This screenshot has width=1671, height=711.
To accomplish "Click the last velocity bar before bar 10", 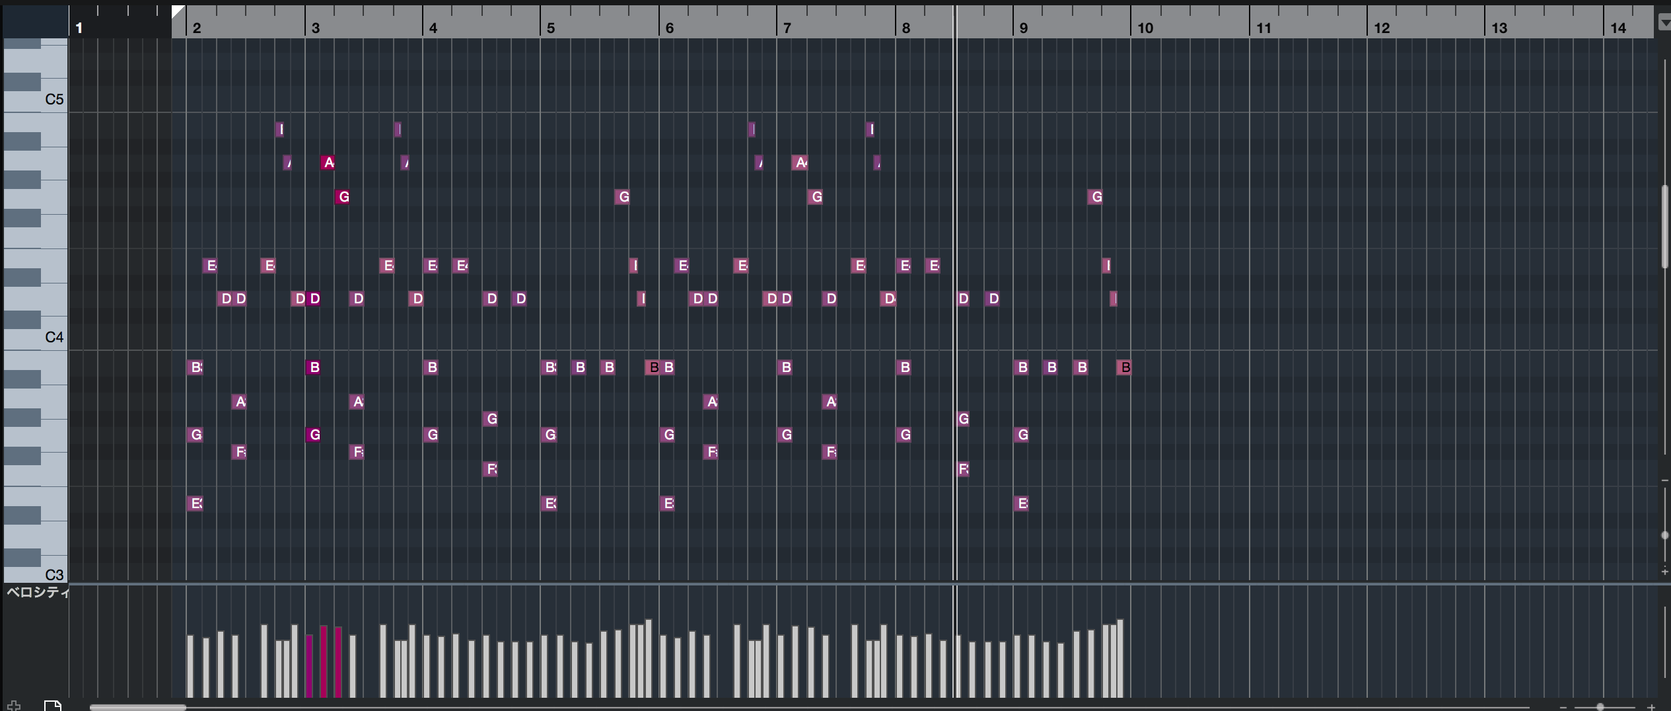I will (x=1120, y=659).
